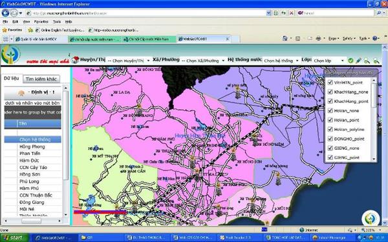
Task: Open the Chọn Huyện/Thị dropdown
Action: tap(129, 61)
